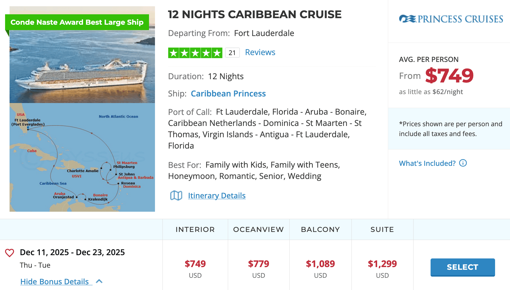Click the heart favorite icon
The height and width of the screenshot is (290, 510).
pos(10,253)
